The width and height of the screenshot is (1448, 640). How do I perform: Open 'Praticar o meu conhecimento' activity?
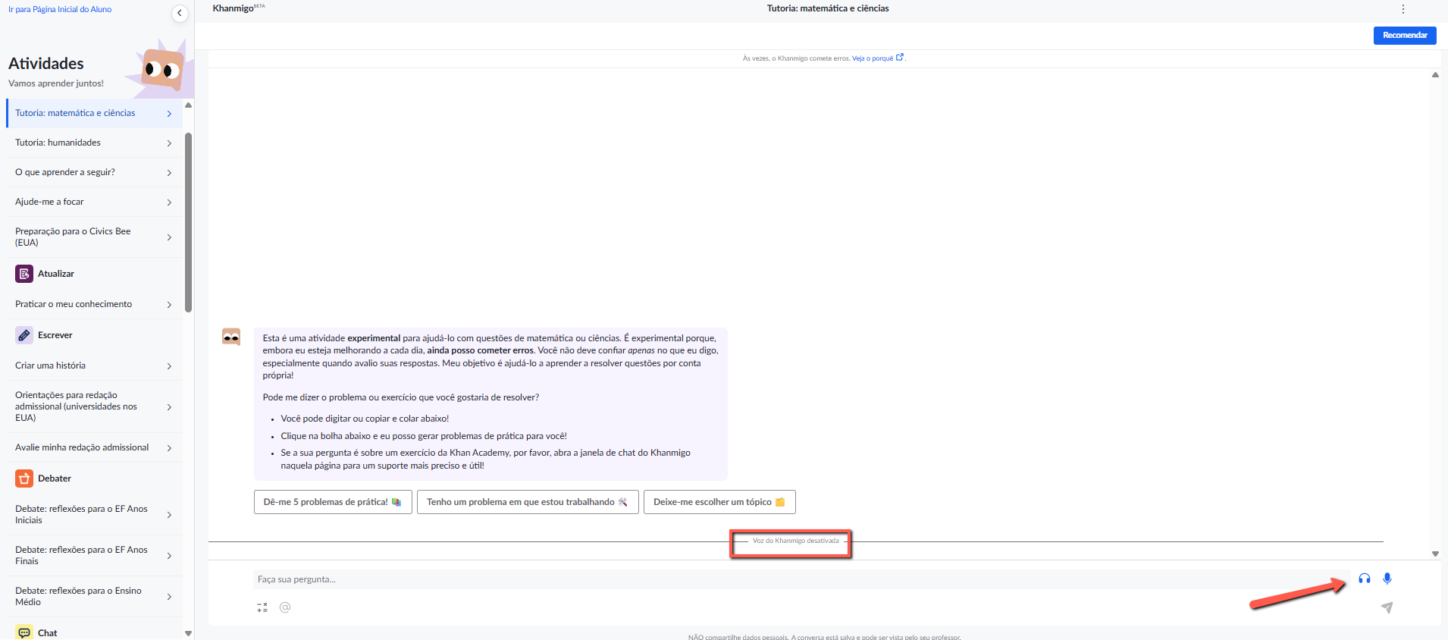coord(94,304)
